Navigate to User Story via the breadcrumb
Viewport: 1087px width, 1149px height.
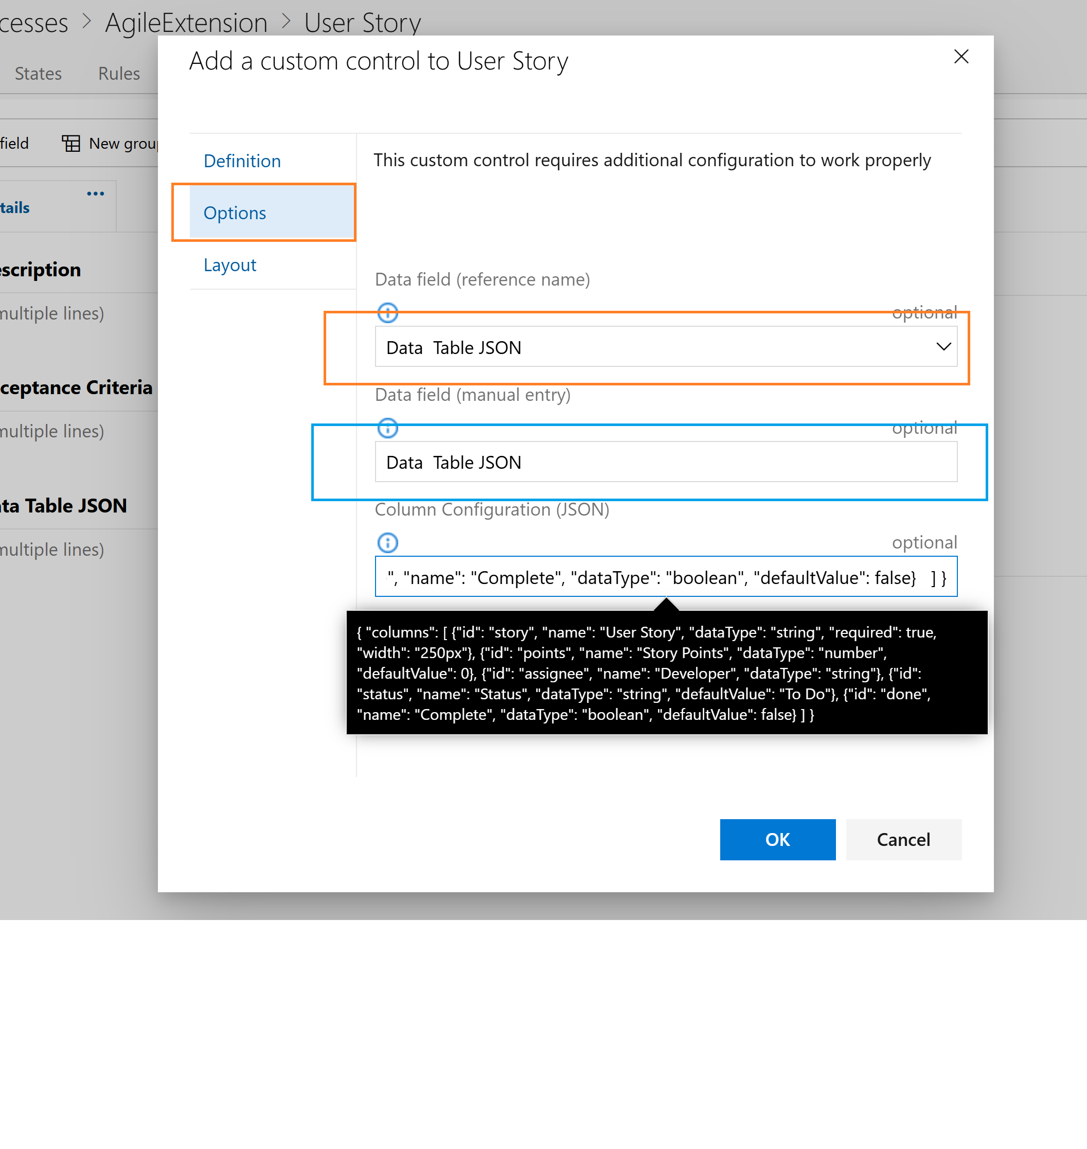(x=362, y=22)
